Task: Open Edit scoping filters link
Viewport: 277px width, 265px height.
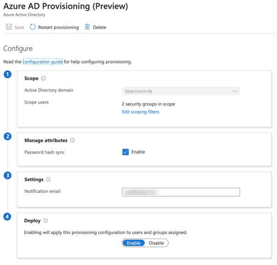Action: coord(140,112)
